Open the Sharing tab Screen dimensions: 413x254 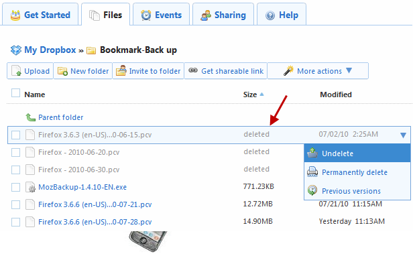click(223, 14)
